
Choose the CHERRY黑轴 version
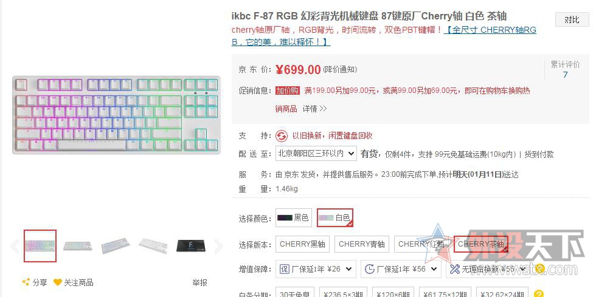pyautogui.click(x=303, y=244)
